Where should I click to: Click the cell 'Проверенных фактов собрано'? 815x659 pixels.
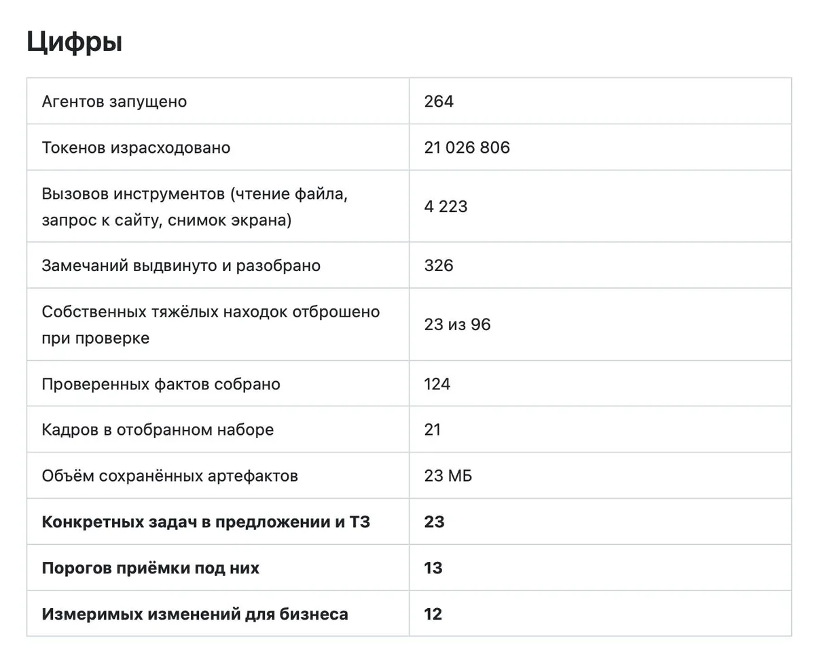click(218, 384)
